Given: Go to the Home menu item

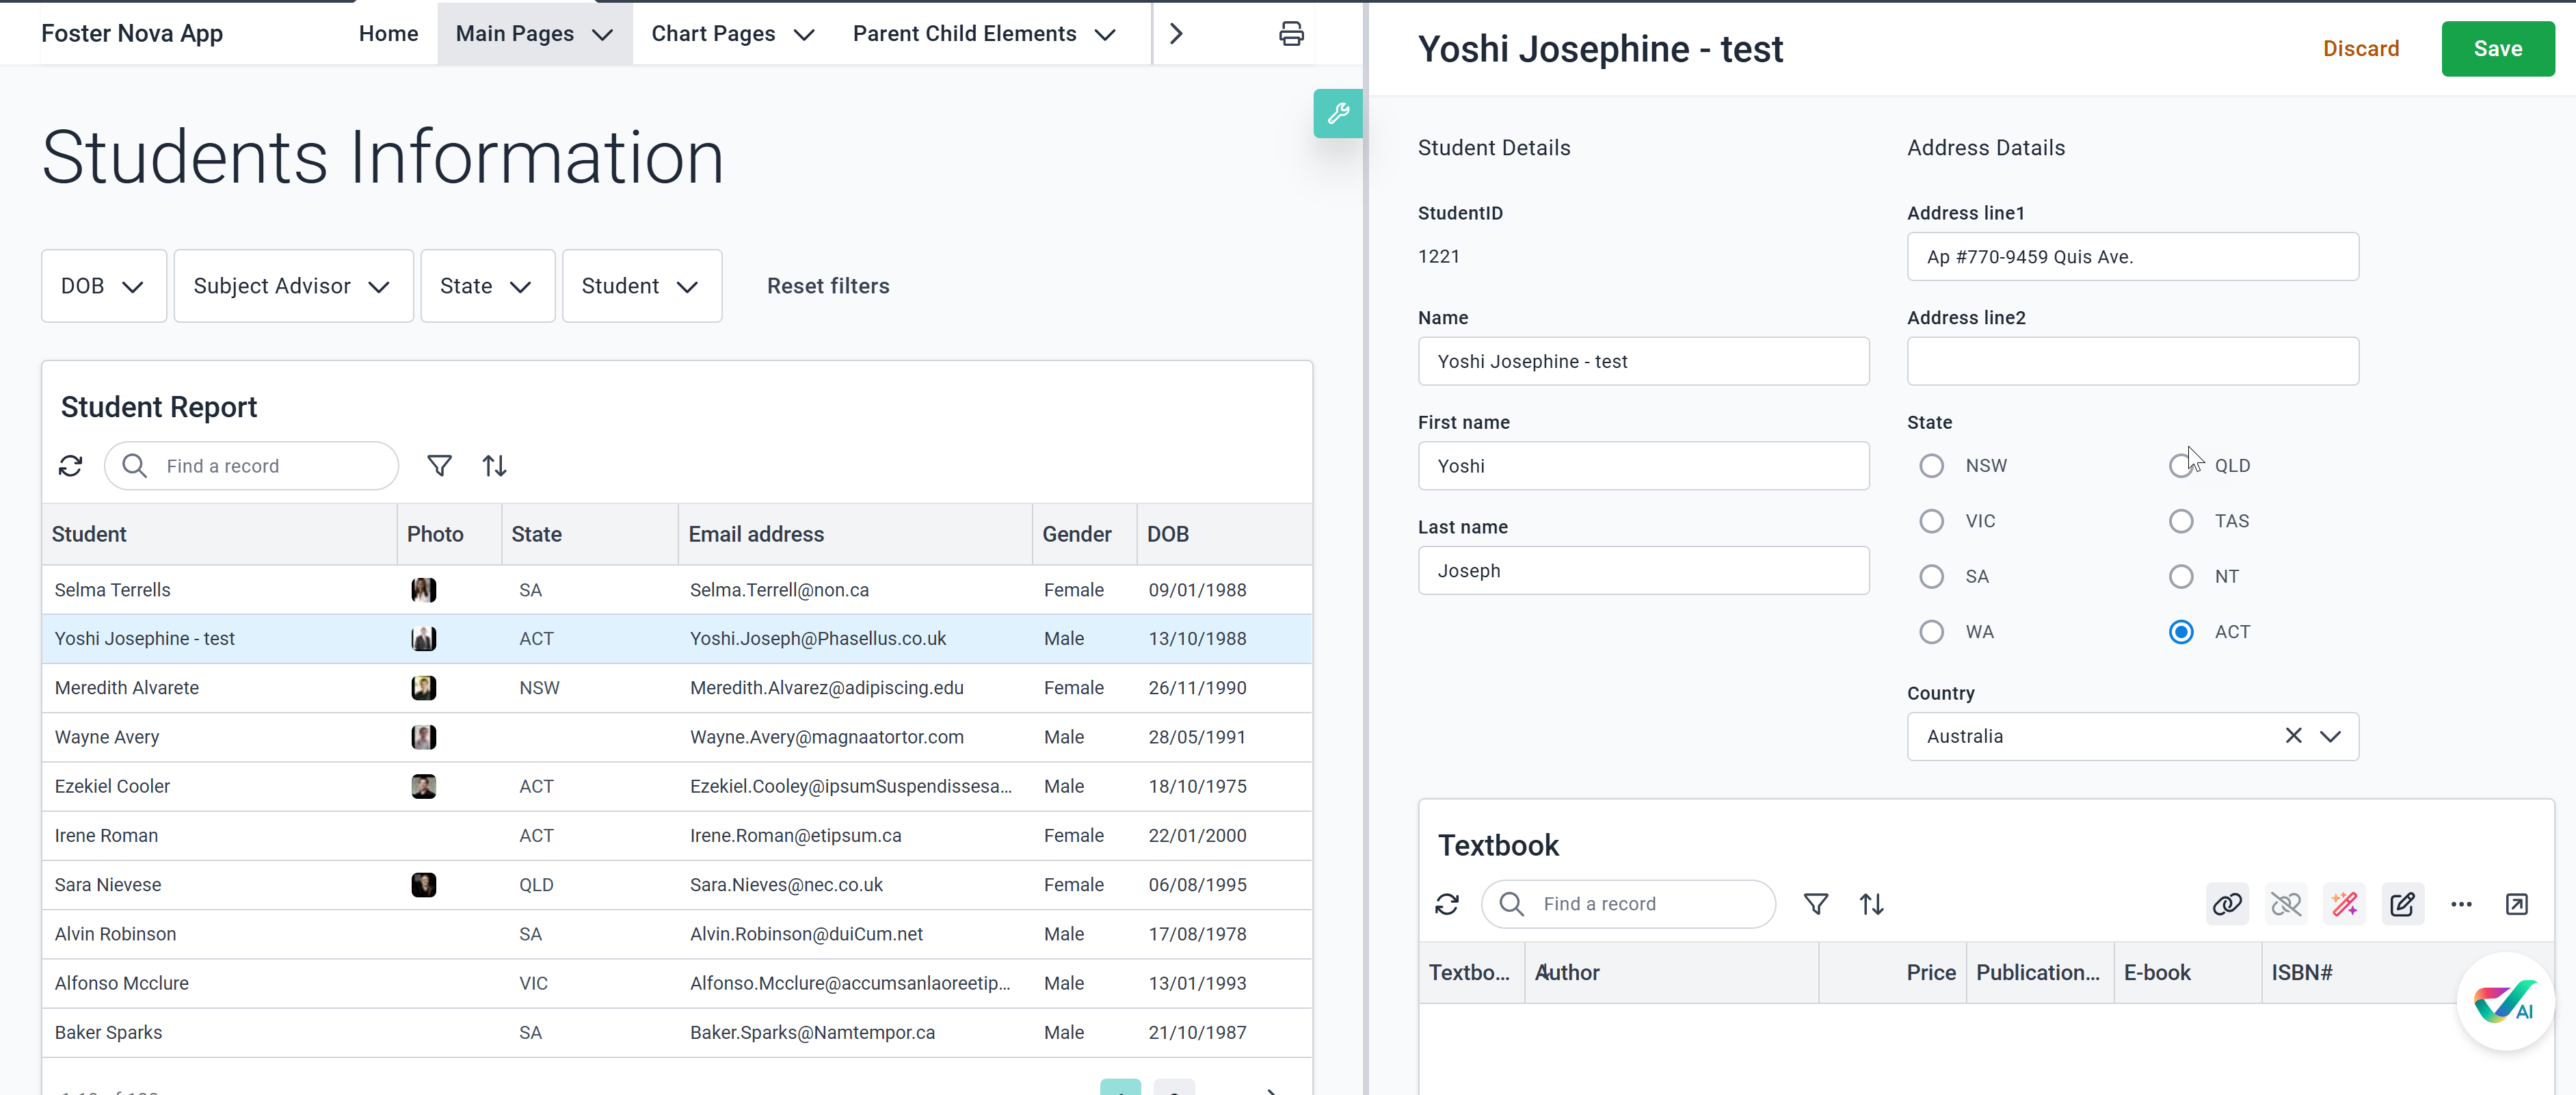Looking at the screenshot, I should [x=388, y=34].
